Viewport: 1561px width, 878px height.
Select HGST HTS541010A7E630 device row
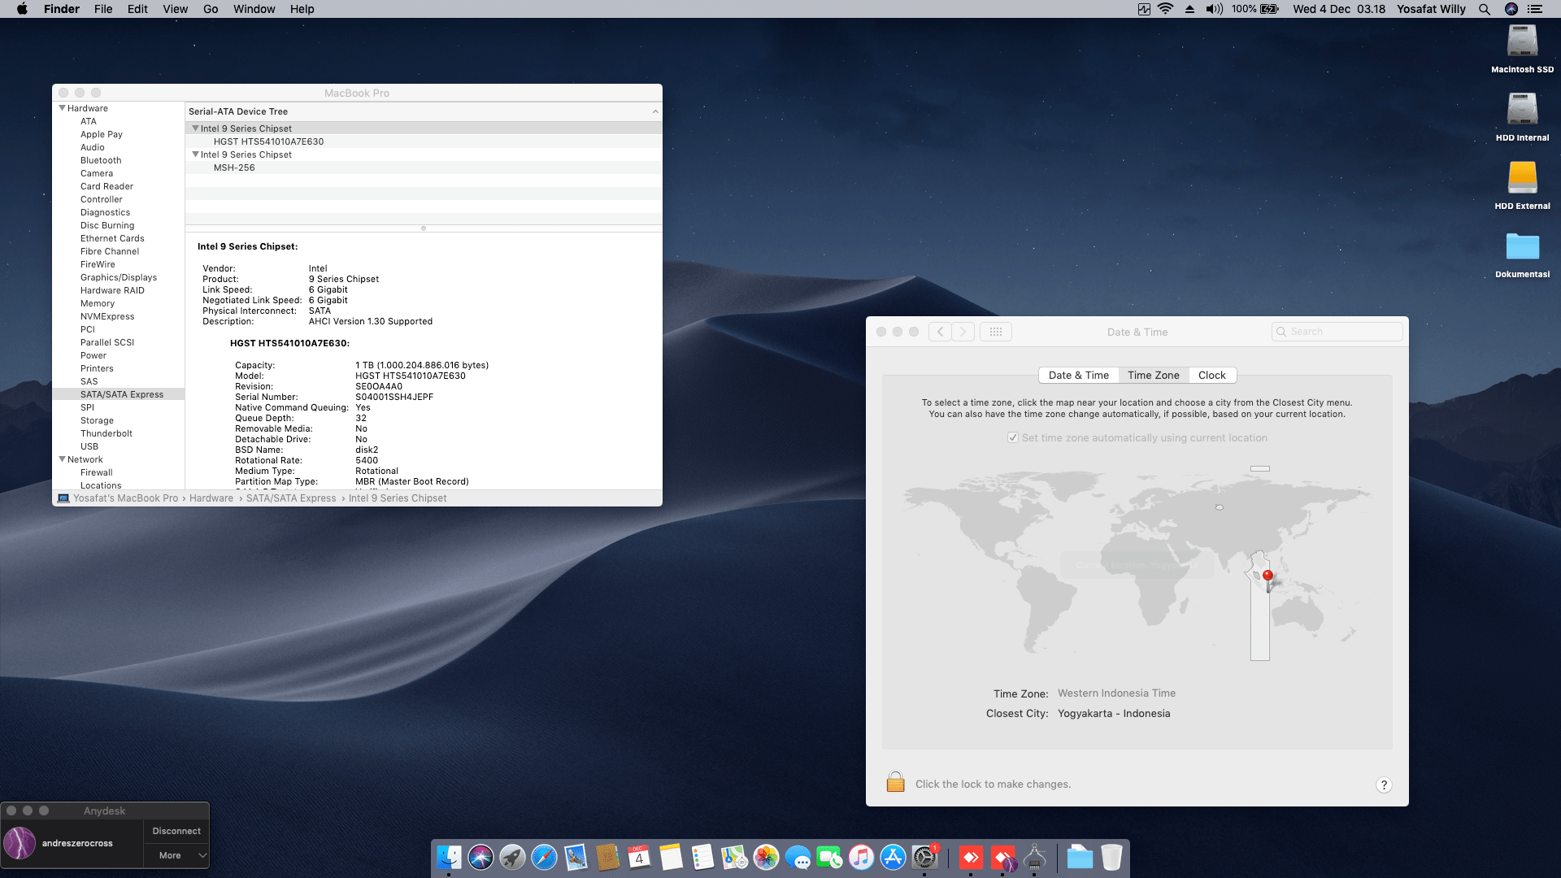[x=424, y=141]
